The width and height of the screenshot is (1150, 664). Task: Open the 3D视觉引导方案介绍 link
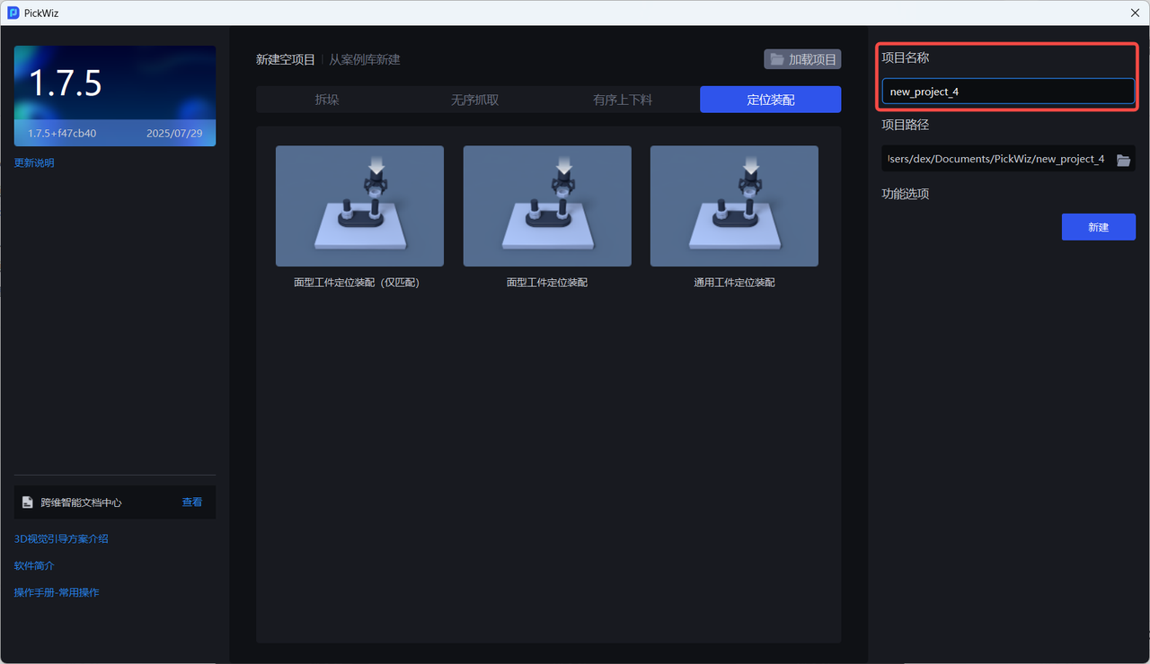click(x=61, y=538)
